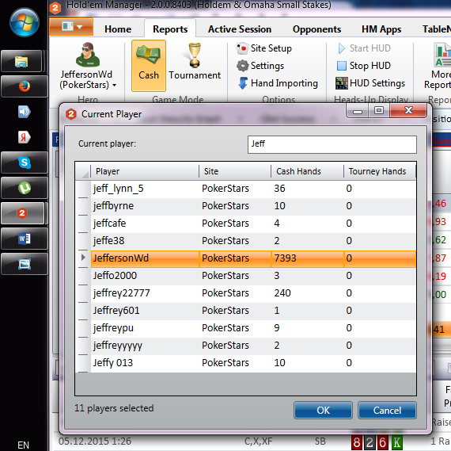Screen dimensions: 451x451
Task: Click the EN language indicator
Action: tap(23, 445)
